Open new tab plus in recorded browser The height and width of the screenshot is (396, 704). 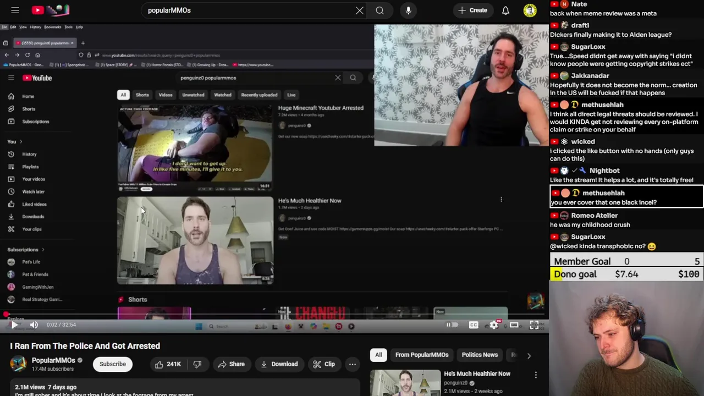click(x=82, y=43)
